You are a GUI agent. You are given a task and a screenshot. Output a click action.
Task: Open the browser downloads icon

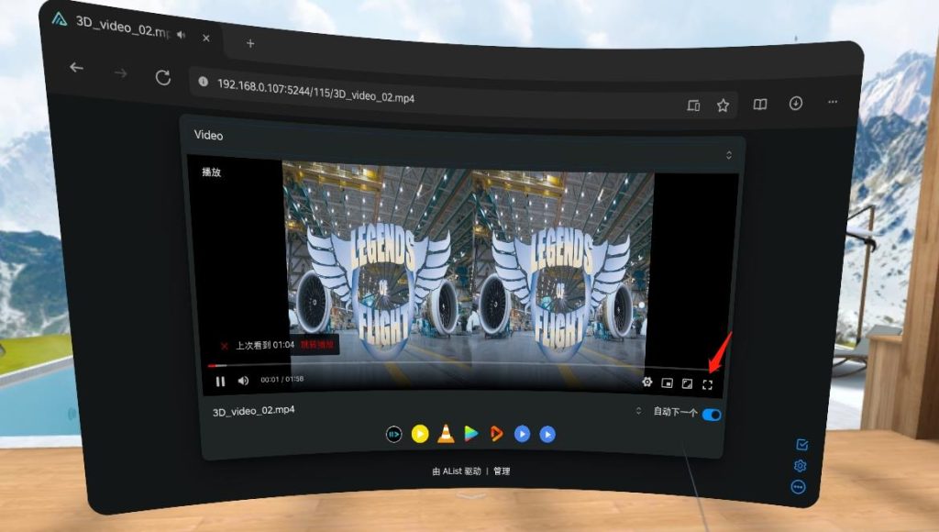(x=795, y=104)
